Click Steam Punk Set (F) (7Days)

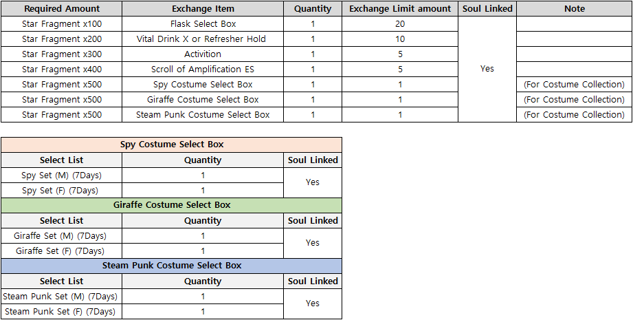coord(61,312)
